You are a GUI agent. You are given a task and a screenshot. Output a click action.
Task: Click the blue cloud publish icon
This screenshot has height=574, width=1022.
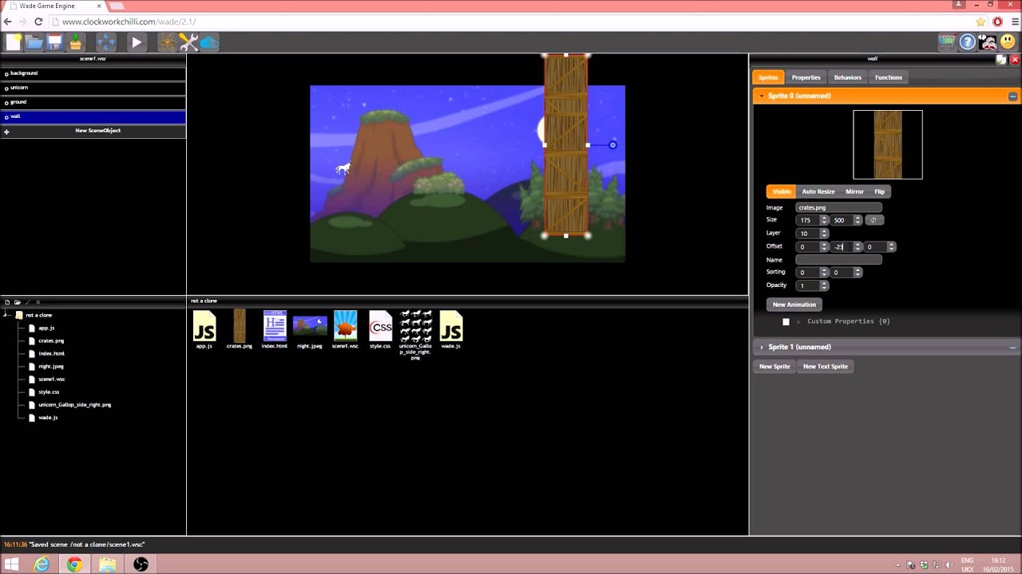209,42
